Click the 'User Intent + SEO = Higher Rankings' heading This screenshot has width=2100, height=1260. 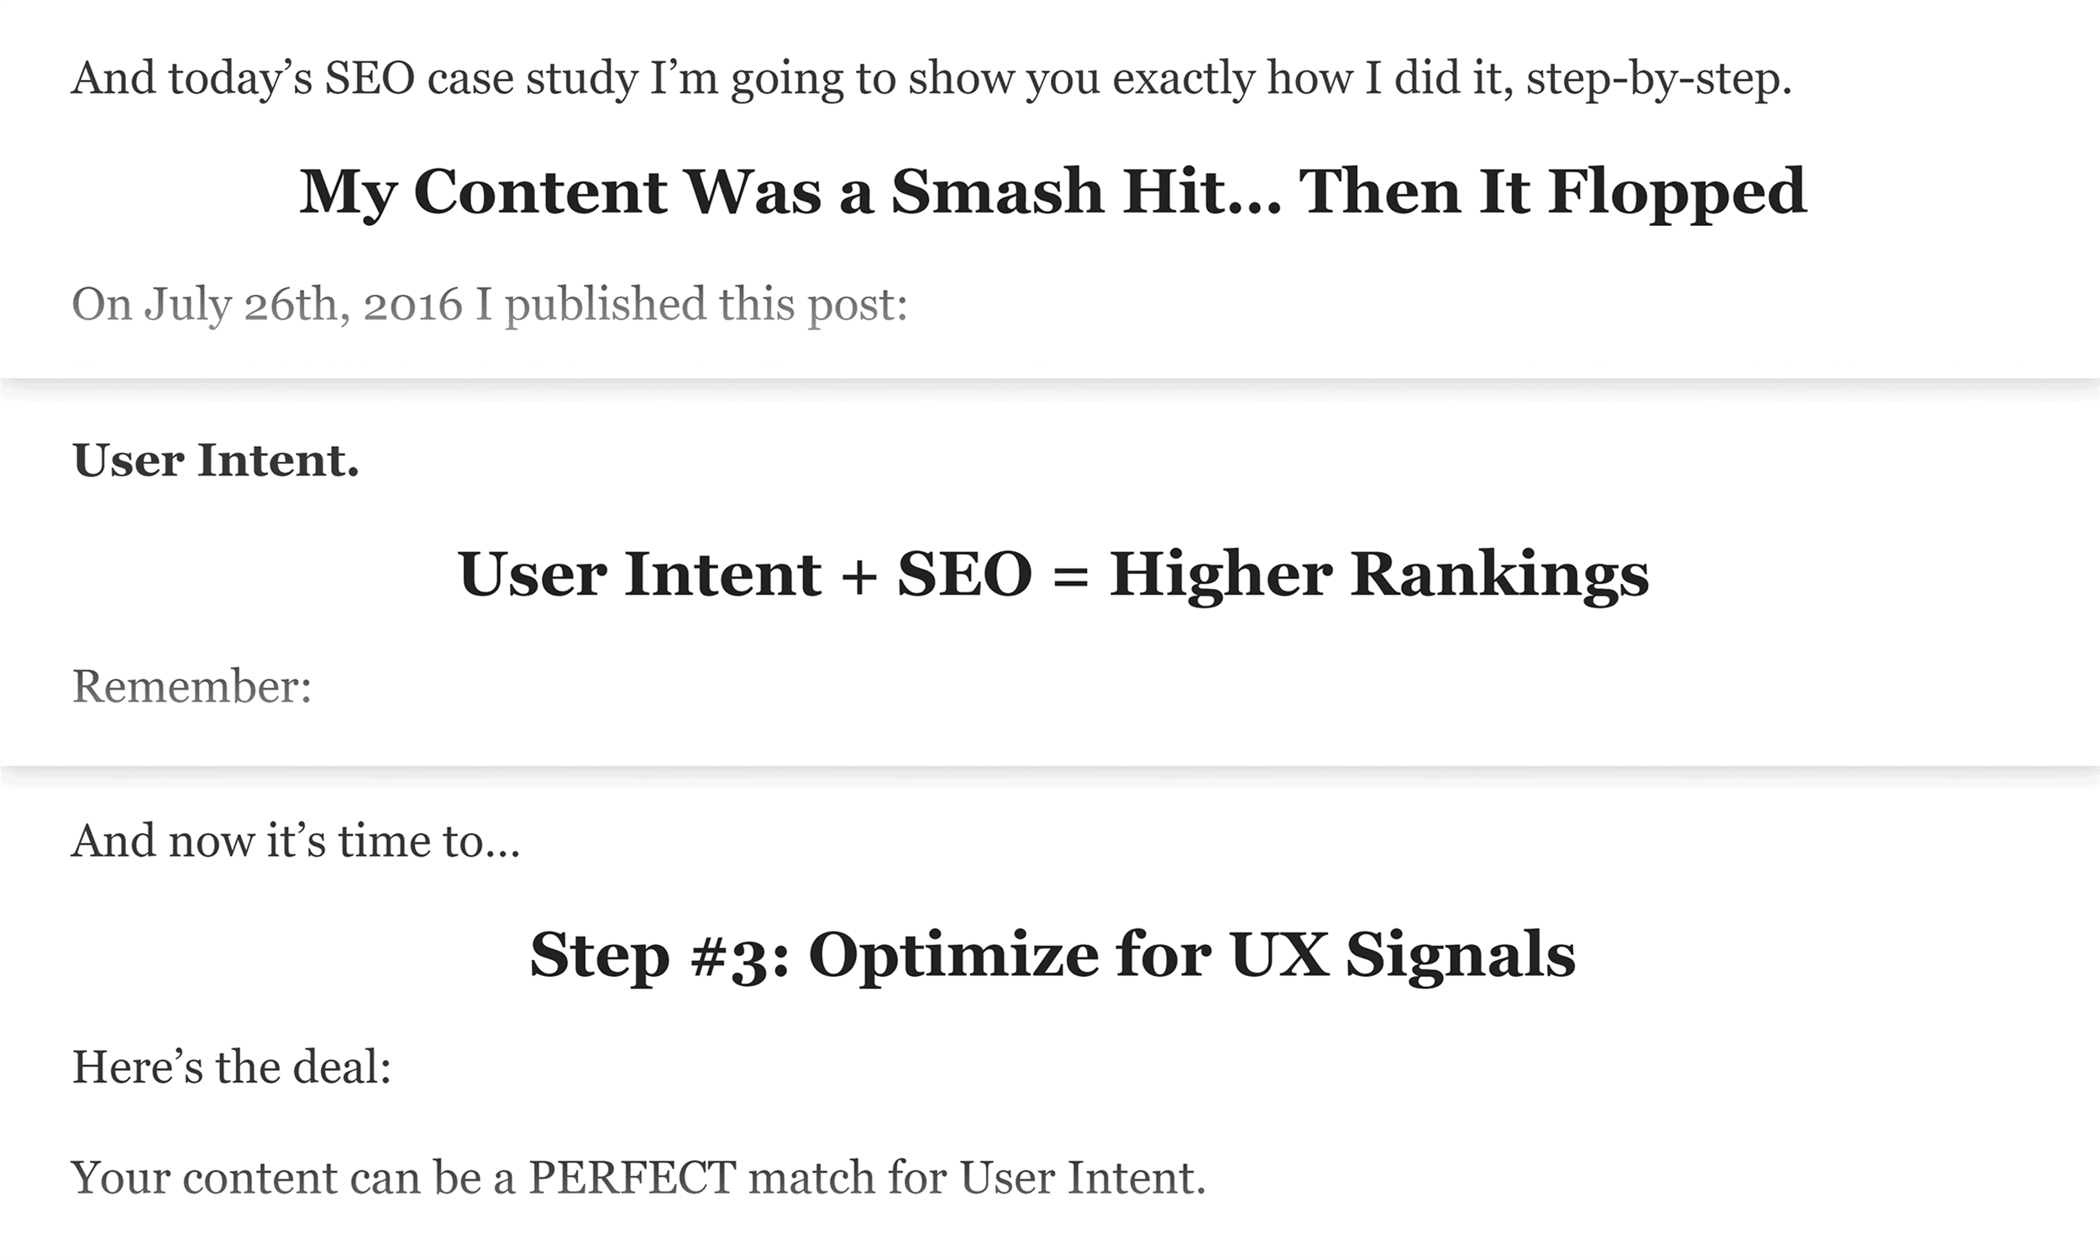(x=1053, y=575)
